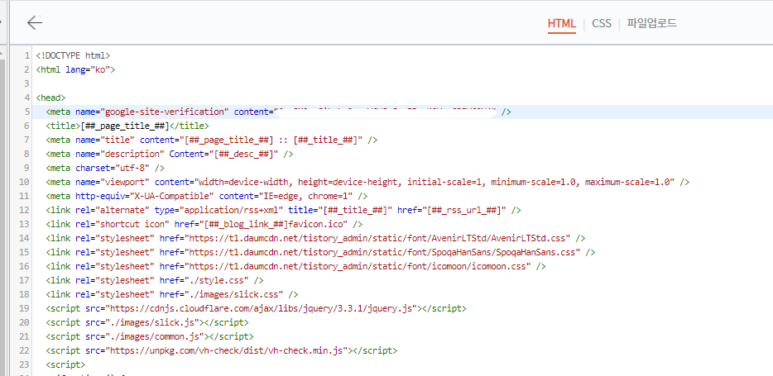This screenshot has width=773, height=376.
Task: Click the ./images/slick.js script line
Action: 147,323
